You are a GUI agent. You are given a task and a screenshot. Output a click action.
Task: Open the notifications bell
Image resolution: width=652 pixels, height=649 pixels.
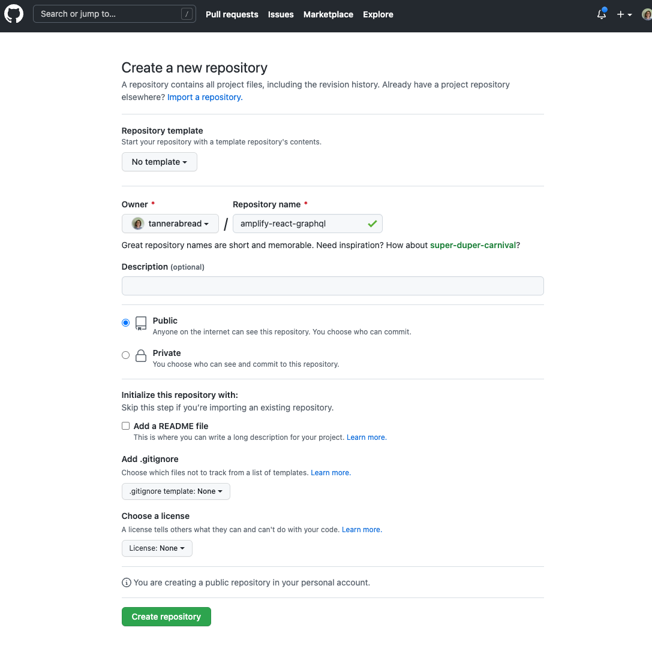pyautogui.click(x=601, y=14)
